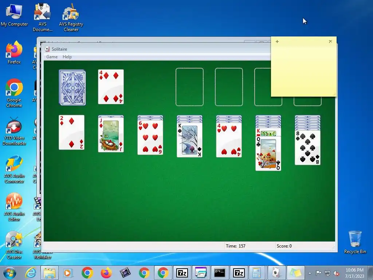This screenshot has width=373, height=280.
Task: Select the Queen of clubs card
Action: point(268,153)
